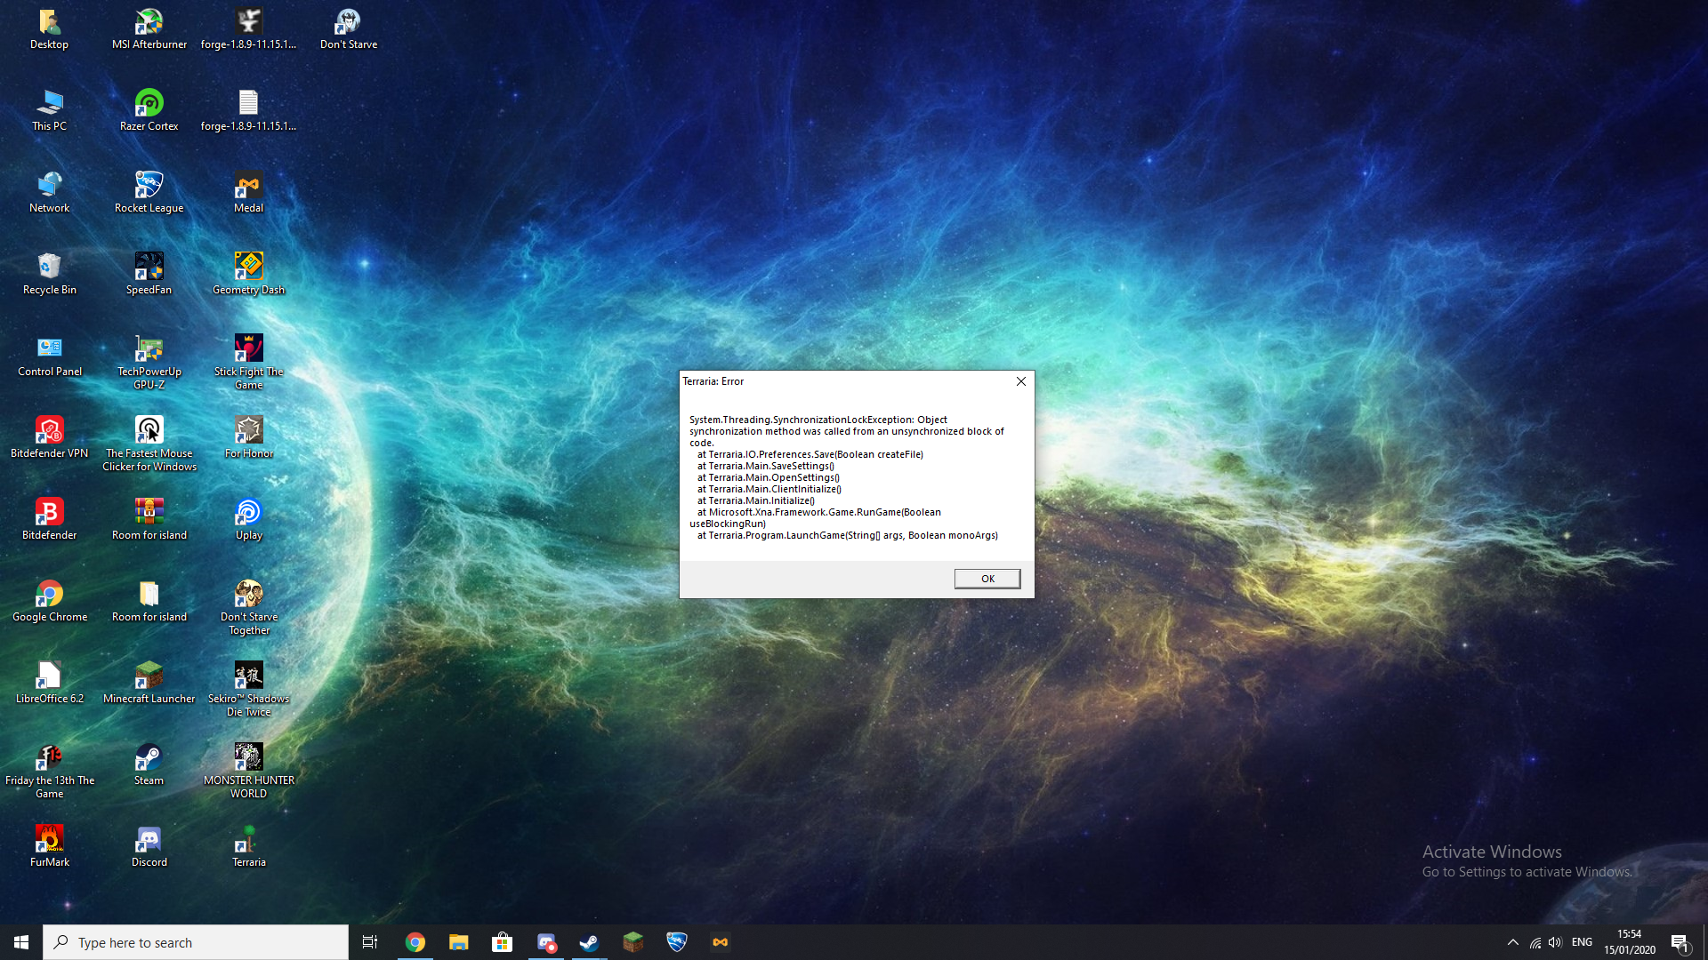Select the forge-1.8.9 installer icon with anvil
1708x960 pixels.
[249, 29]
